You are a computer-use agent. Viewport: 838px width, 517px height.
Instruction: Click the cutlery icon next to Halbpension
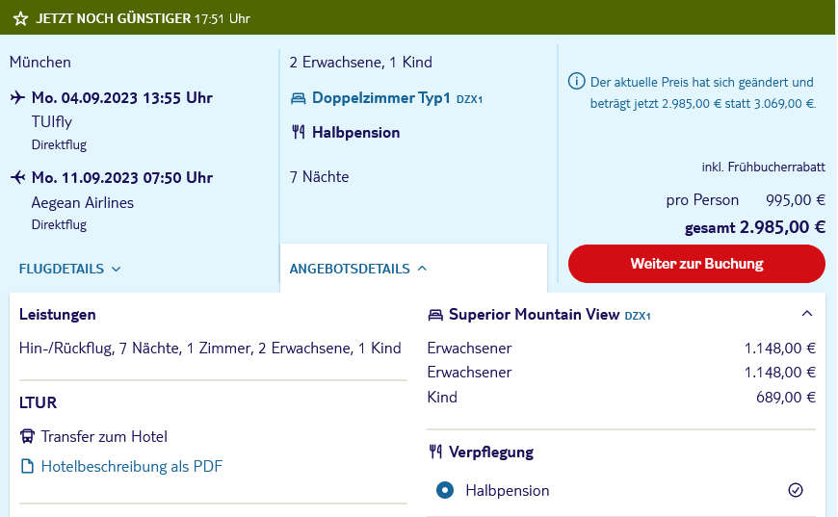tap(299, 132)
